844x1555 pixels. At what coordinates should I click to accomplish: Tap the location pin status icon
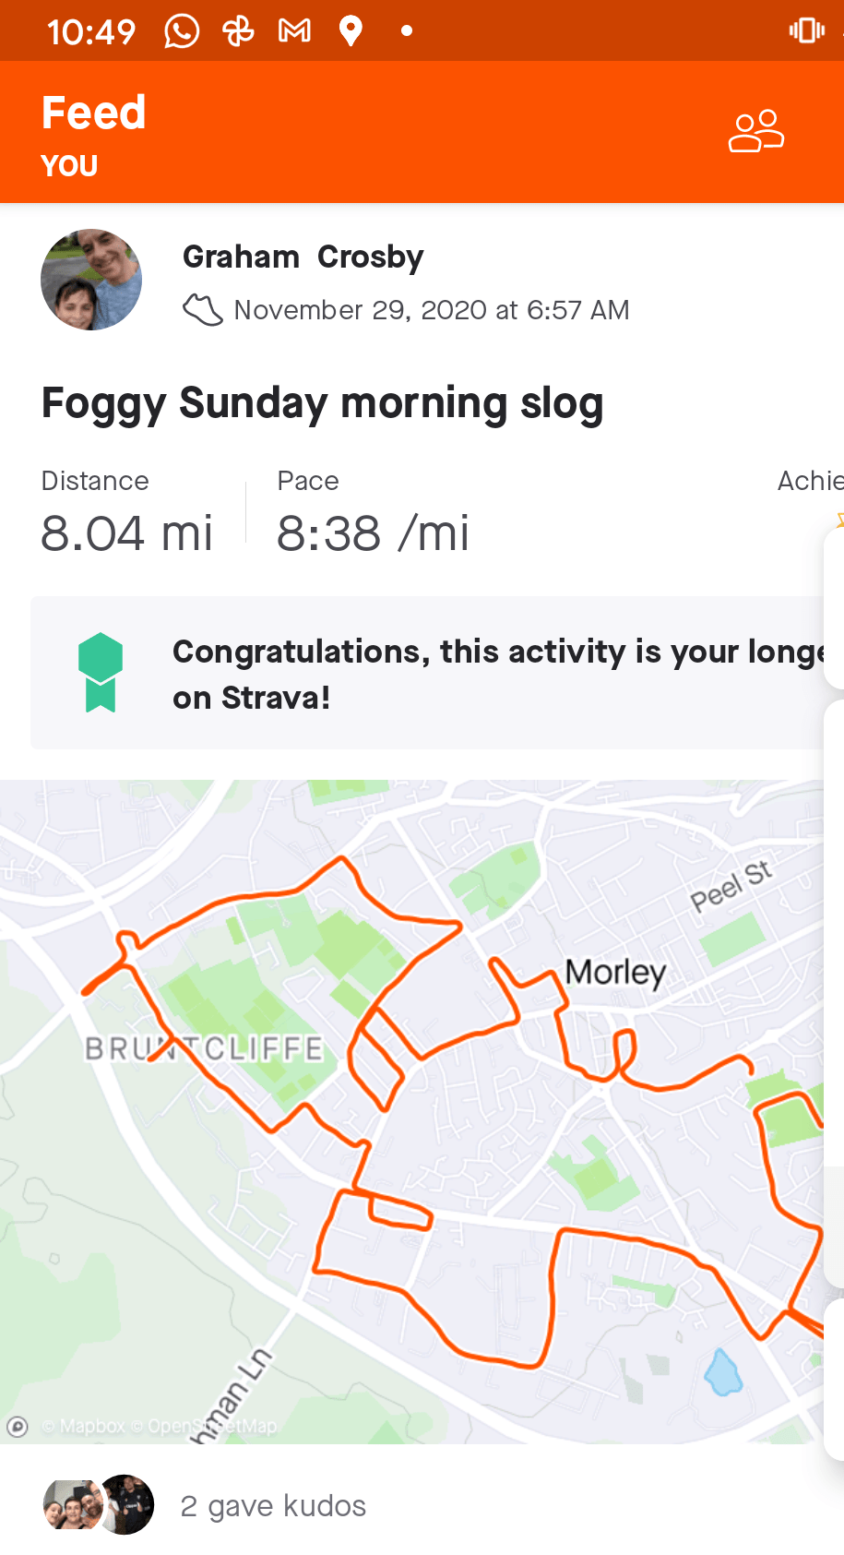(x=351, y=31)
